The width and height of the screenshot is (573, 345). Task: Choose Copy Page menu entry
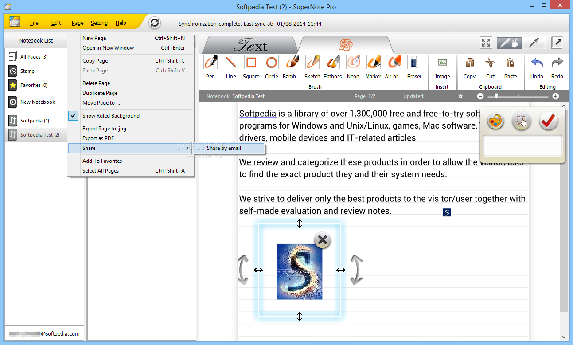131,61
